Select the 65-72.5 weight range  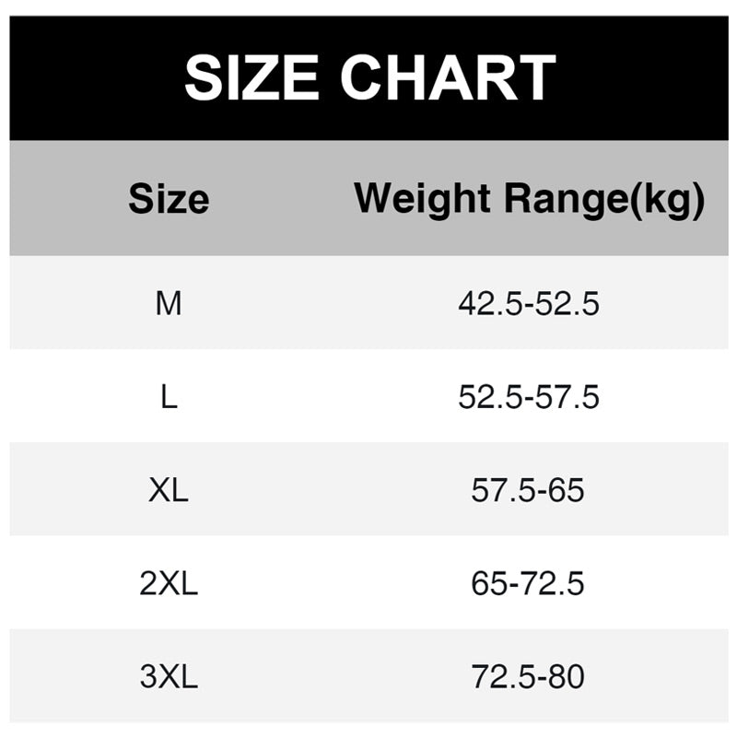point(528,584)
